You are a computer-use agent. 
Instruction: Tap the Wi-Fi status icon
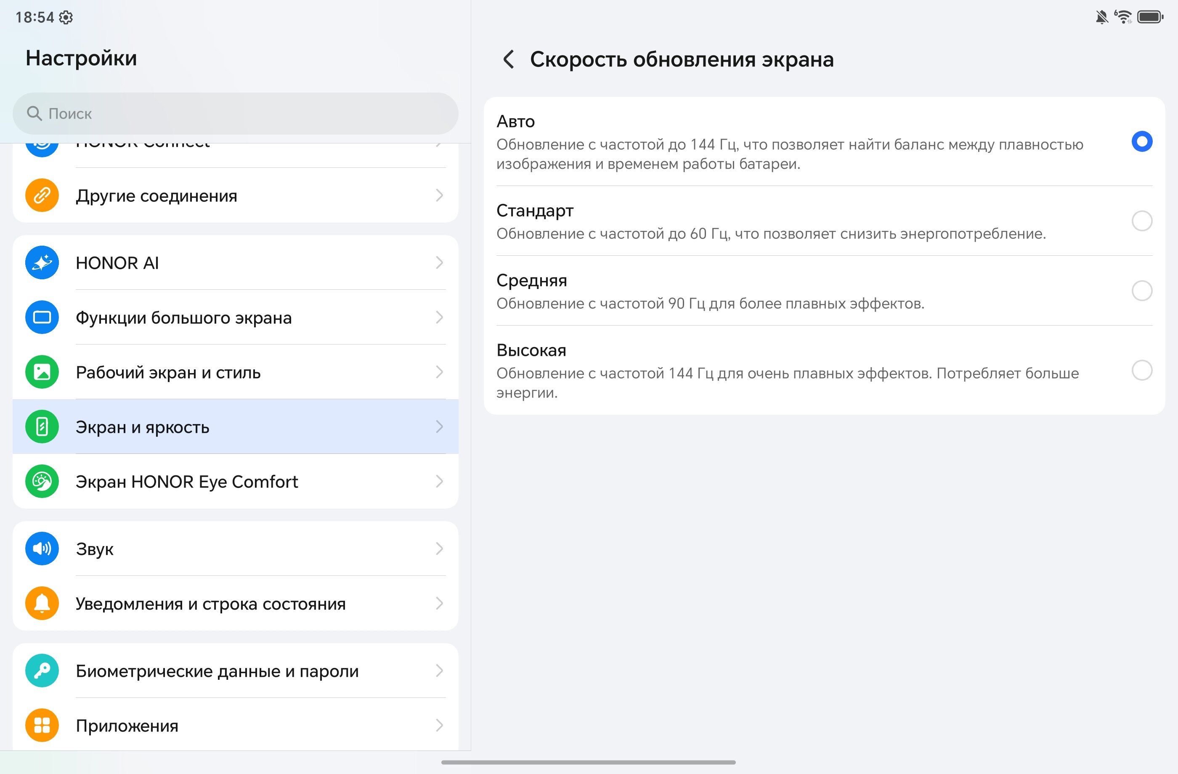tap(1124, 17)
